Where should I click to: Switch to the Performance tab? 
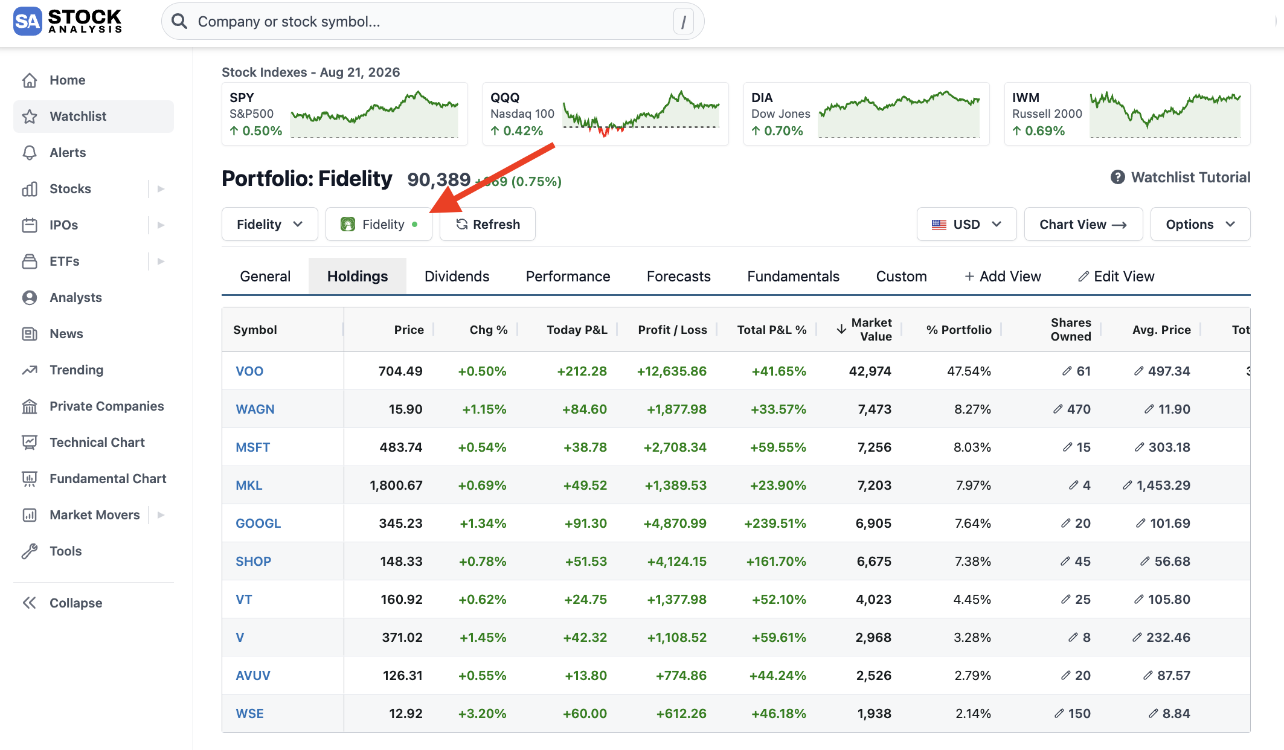568,276
